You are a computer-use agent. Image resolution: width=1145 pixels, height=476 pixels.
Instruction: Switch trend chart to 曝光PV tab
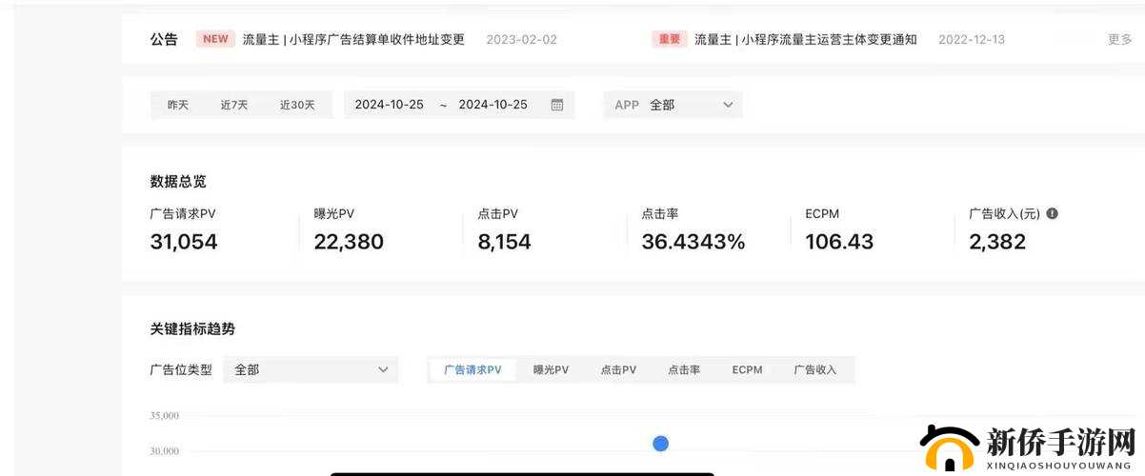click(551, 369)
